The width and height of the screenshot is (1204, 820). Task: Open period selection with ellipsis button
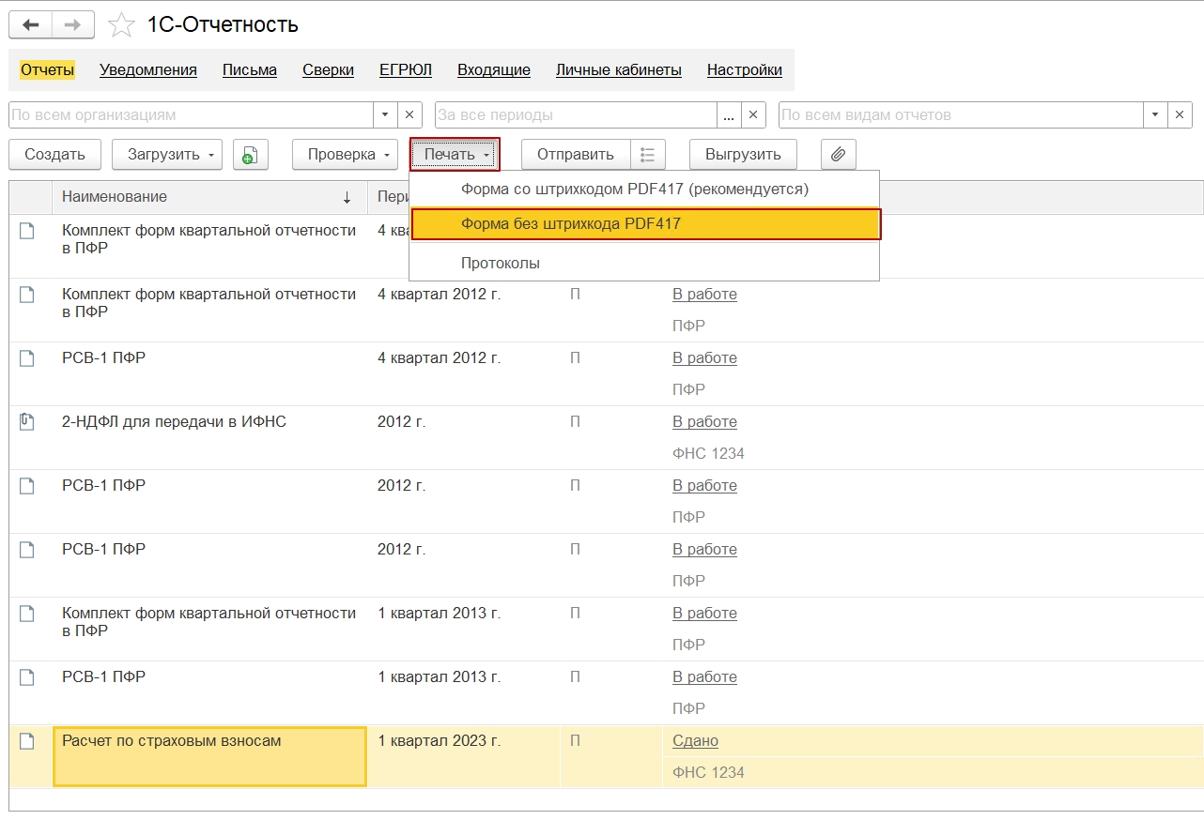tap(730, 115)
